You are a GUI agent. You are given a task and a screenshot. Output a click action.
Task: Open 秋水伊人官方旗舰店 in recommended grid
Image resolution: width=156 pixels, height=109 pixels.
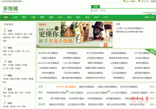coord(48,53)
